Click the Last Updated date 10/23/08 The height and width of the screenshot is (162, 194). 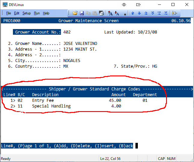point(147,32)
